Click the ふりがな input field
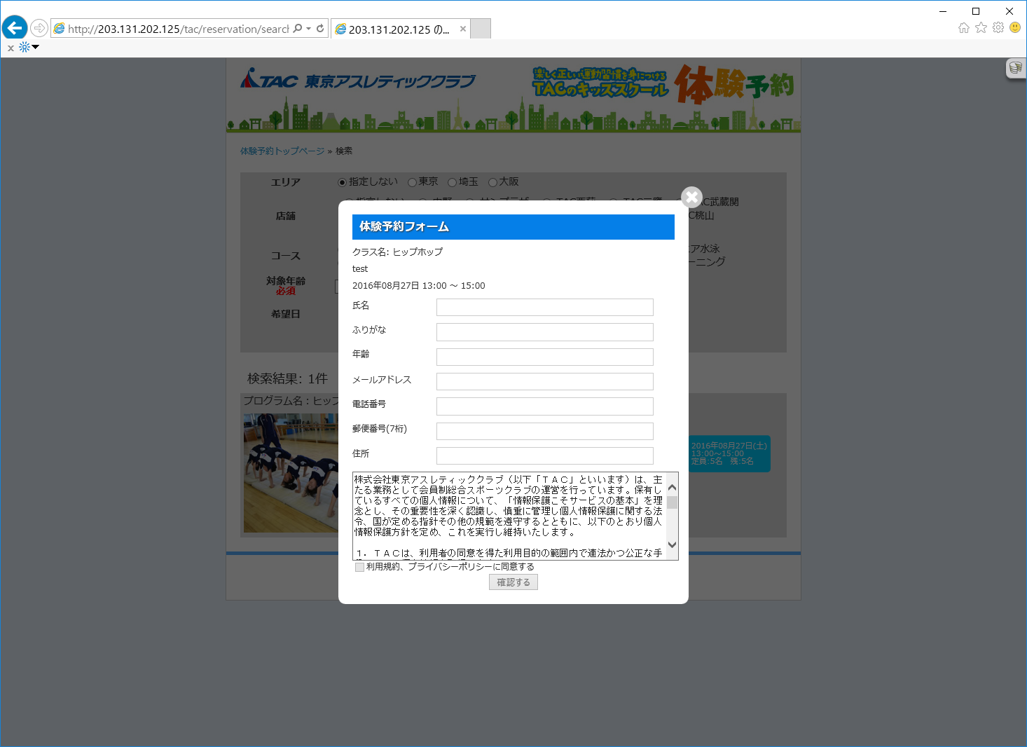 tap(545, 332)
